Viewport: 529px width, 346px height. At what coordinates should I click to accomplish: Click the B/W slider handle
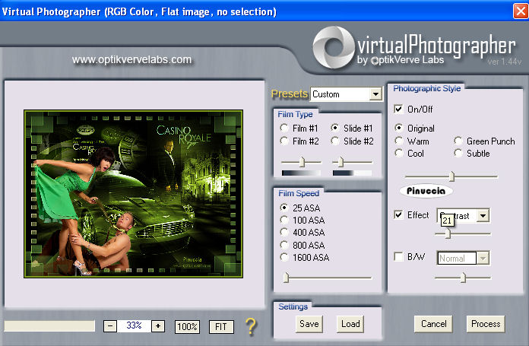click(463, 278)
